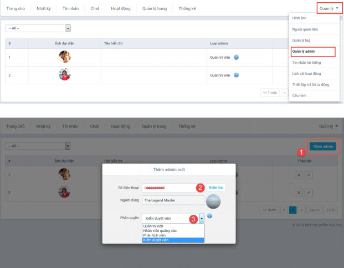
Task: Click the round user avatar beside The Legend Master
Action: click(214, 200)
